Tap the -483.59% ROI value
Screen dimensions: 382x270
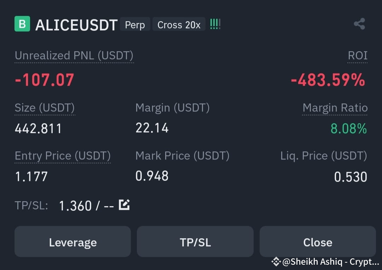pyautogui.click(x=328, y=80)
